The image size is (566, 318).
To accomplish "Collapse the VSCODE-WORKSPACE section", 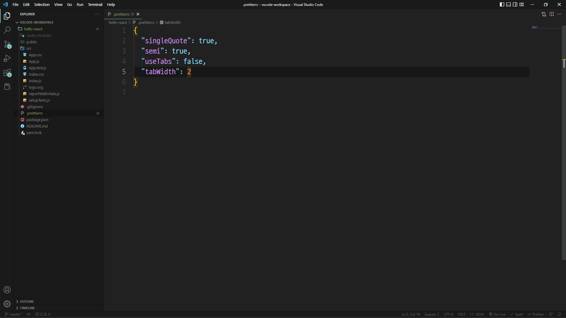I will [59, 22].
